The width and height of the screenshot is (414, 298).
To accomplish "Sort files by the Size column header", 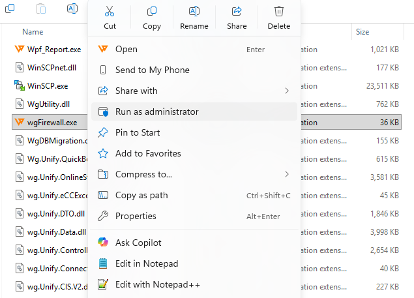I will (x=362, y=32).
